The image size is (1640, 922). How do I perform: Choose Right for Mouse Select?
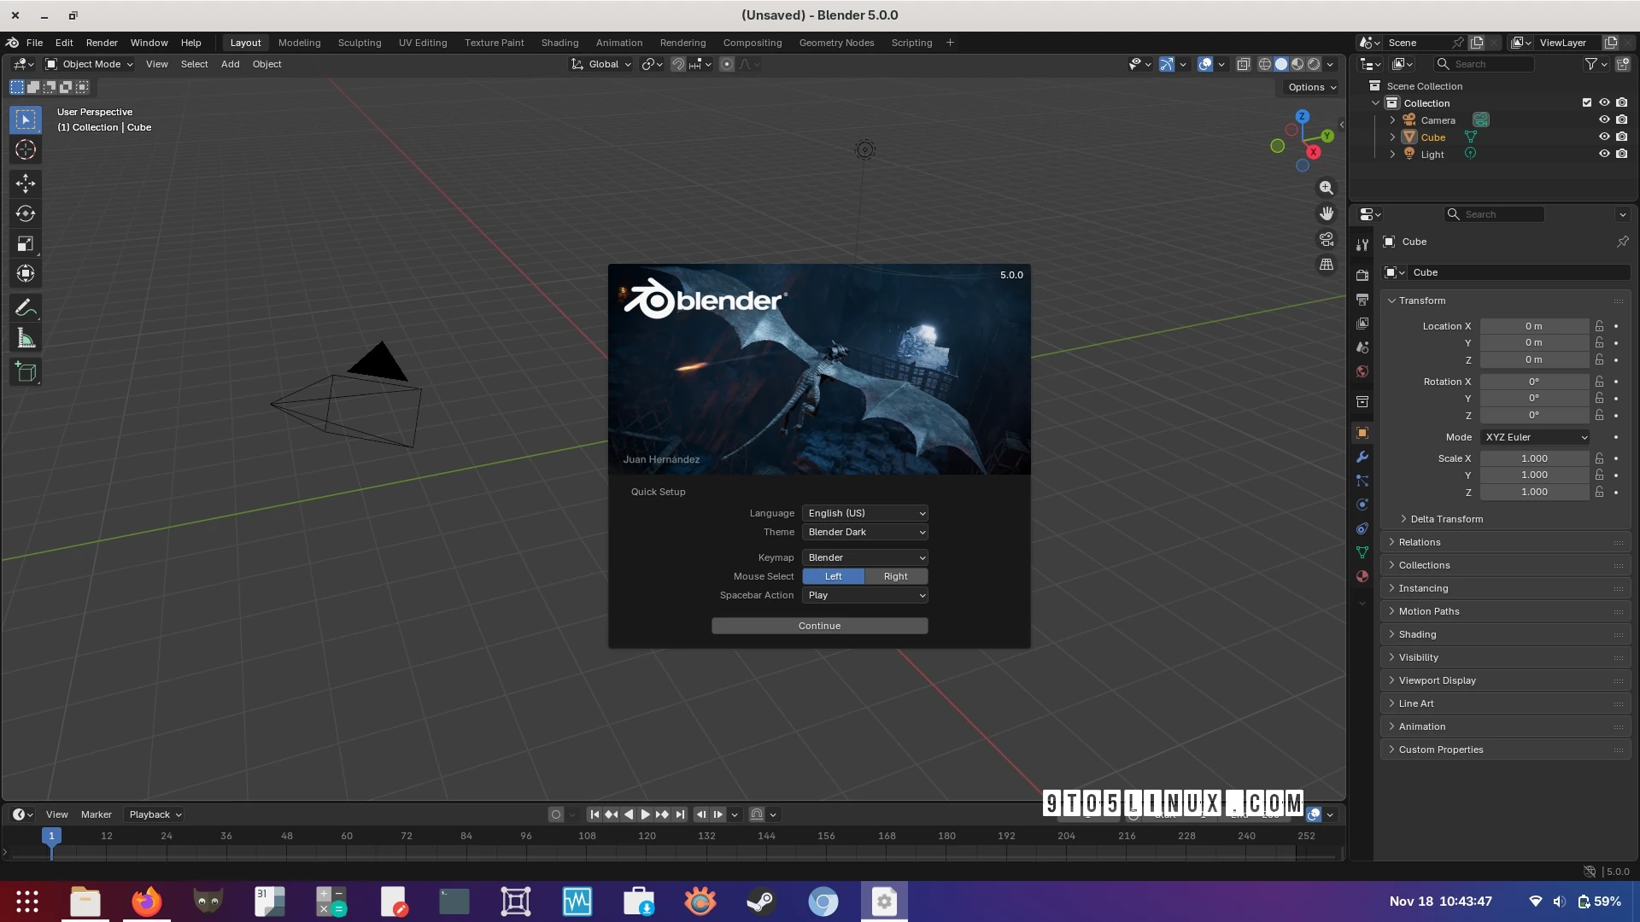pyautogui.click(x=894, y=576)
